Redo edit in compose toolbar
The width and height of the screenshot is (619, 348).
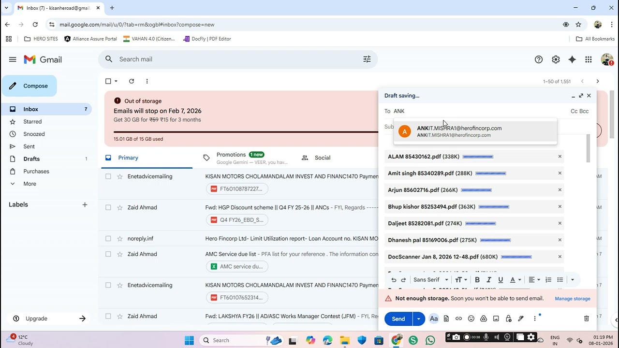403,280
